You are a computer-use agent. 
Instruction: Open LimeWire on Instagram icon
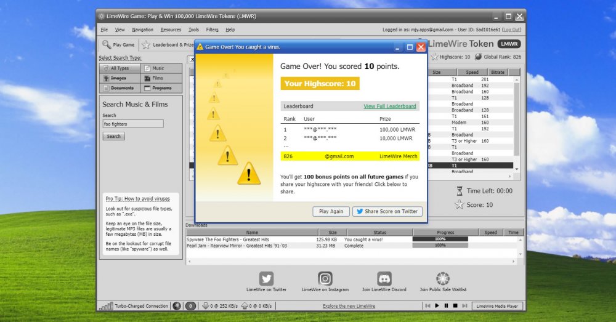325,278
